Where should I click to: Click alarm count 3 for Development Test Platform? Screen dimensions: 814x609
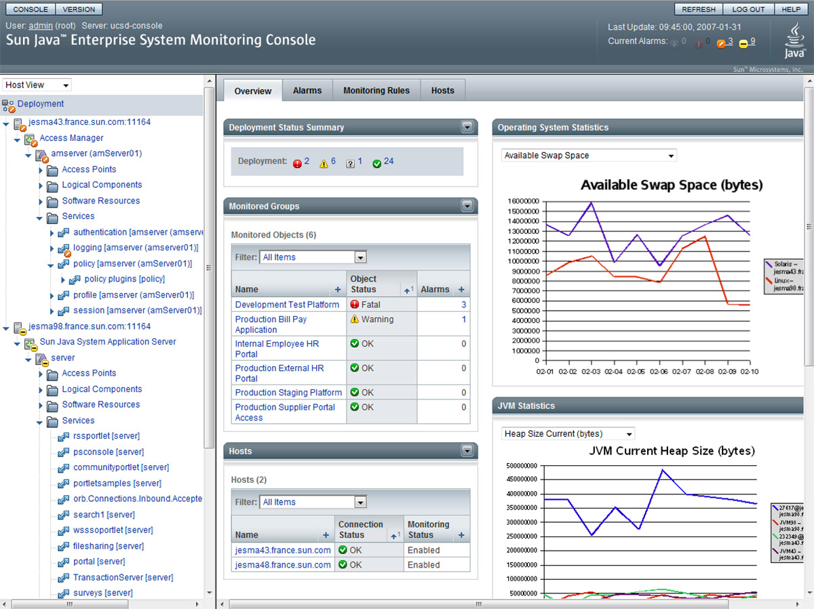pos(464,305)
